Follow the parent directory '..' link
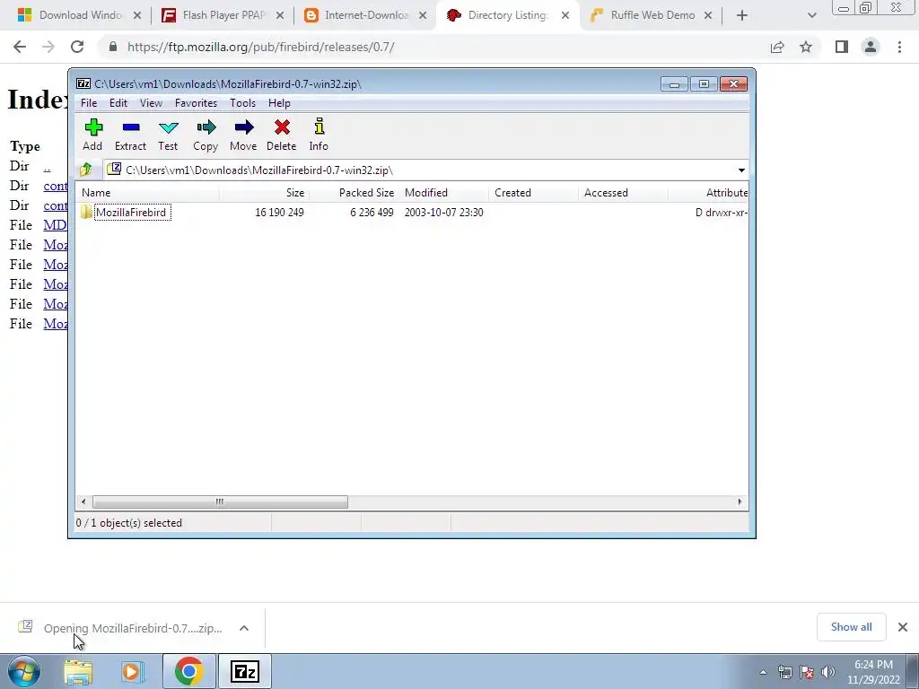The image size is (919, 689). (x=47, y=167)
